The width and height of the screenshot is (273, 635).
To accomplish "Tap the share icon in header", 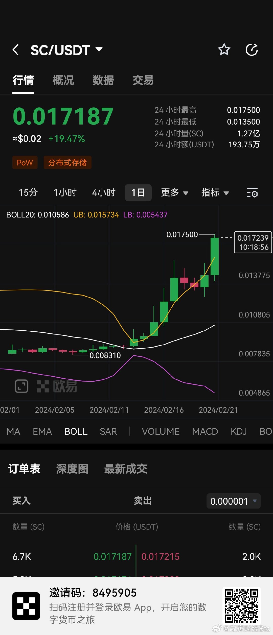I will tap(252, 50).
